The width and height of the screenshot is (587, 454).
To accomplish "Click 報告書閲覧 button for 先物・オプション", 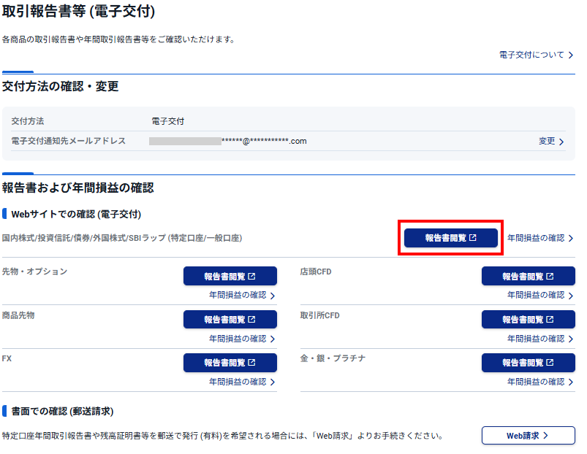I will 230,277.
